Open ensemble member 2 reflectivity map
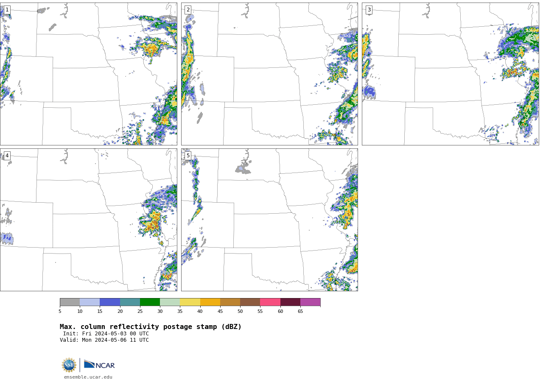The width and height of the screenshot is (543, 382). (x=269, y=74)
